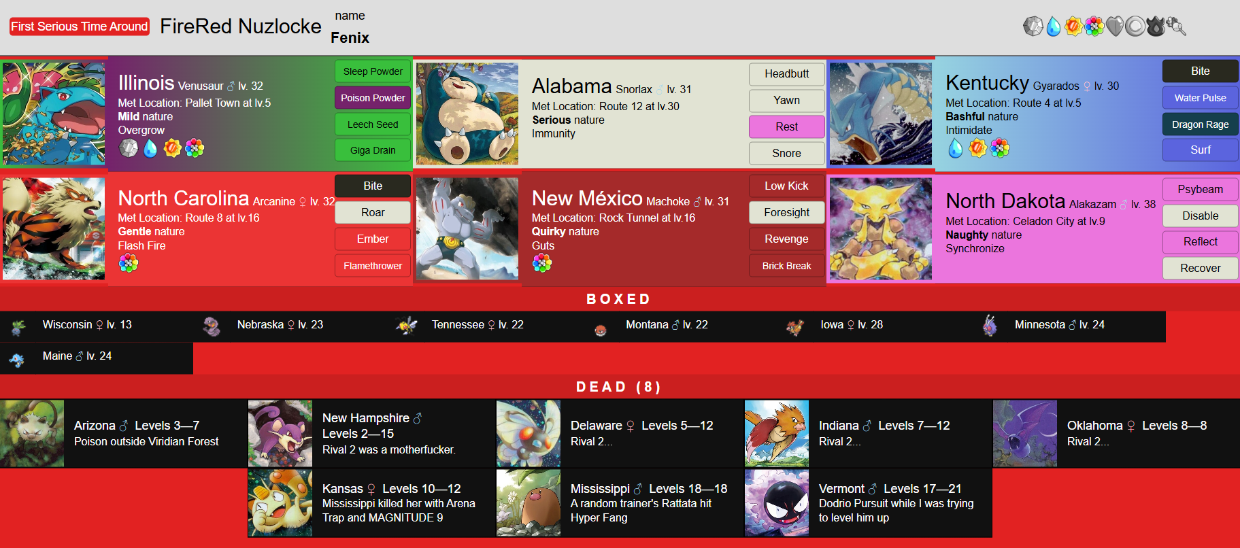Viewport: 1240px width, 548px height.
Task: Click Illinois's Poison Powder move
Action: point(373,98)
